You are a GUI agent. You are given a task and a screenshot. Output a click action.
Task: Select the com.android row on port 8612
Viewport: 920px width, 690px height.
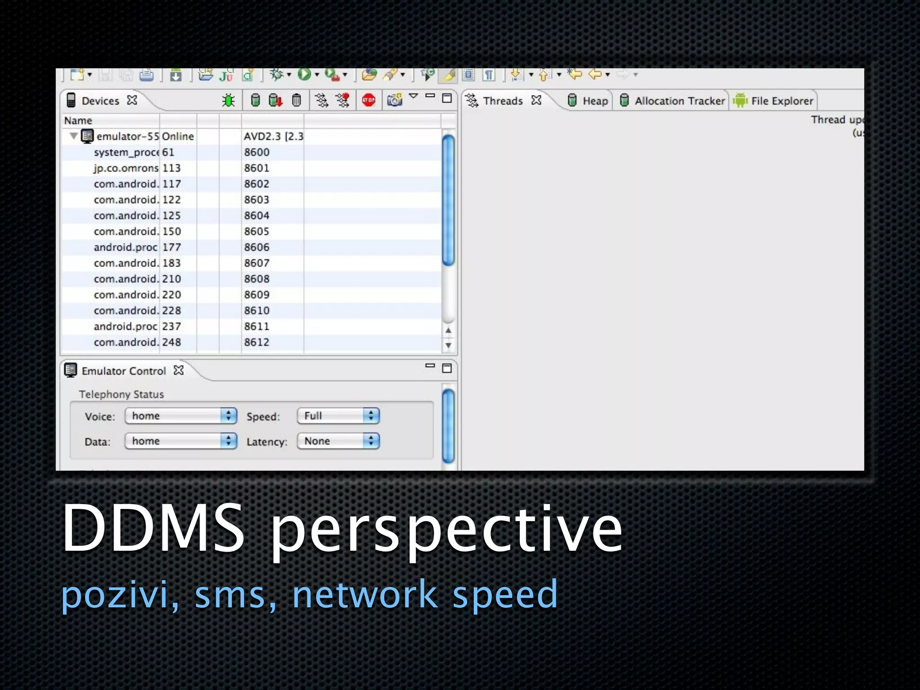pos(251,342)
